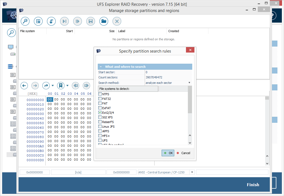The image size is (284, 196).
Task: Click the Label column header
Action: click(x=141, y=31)
